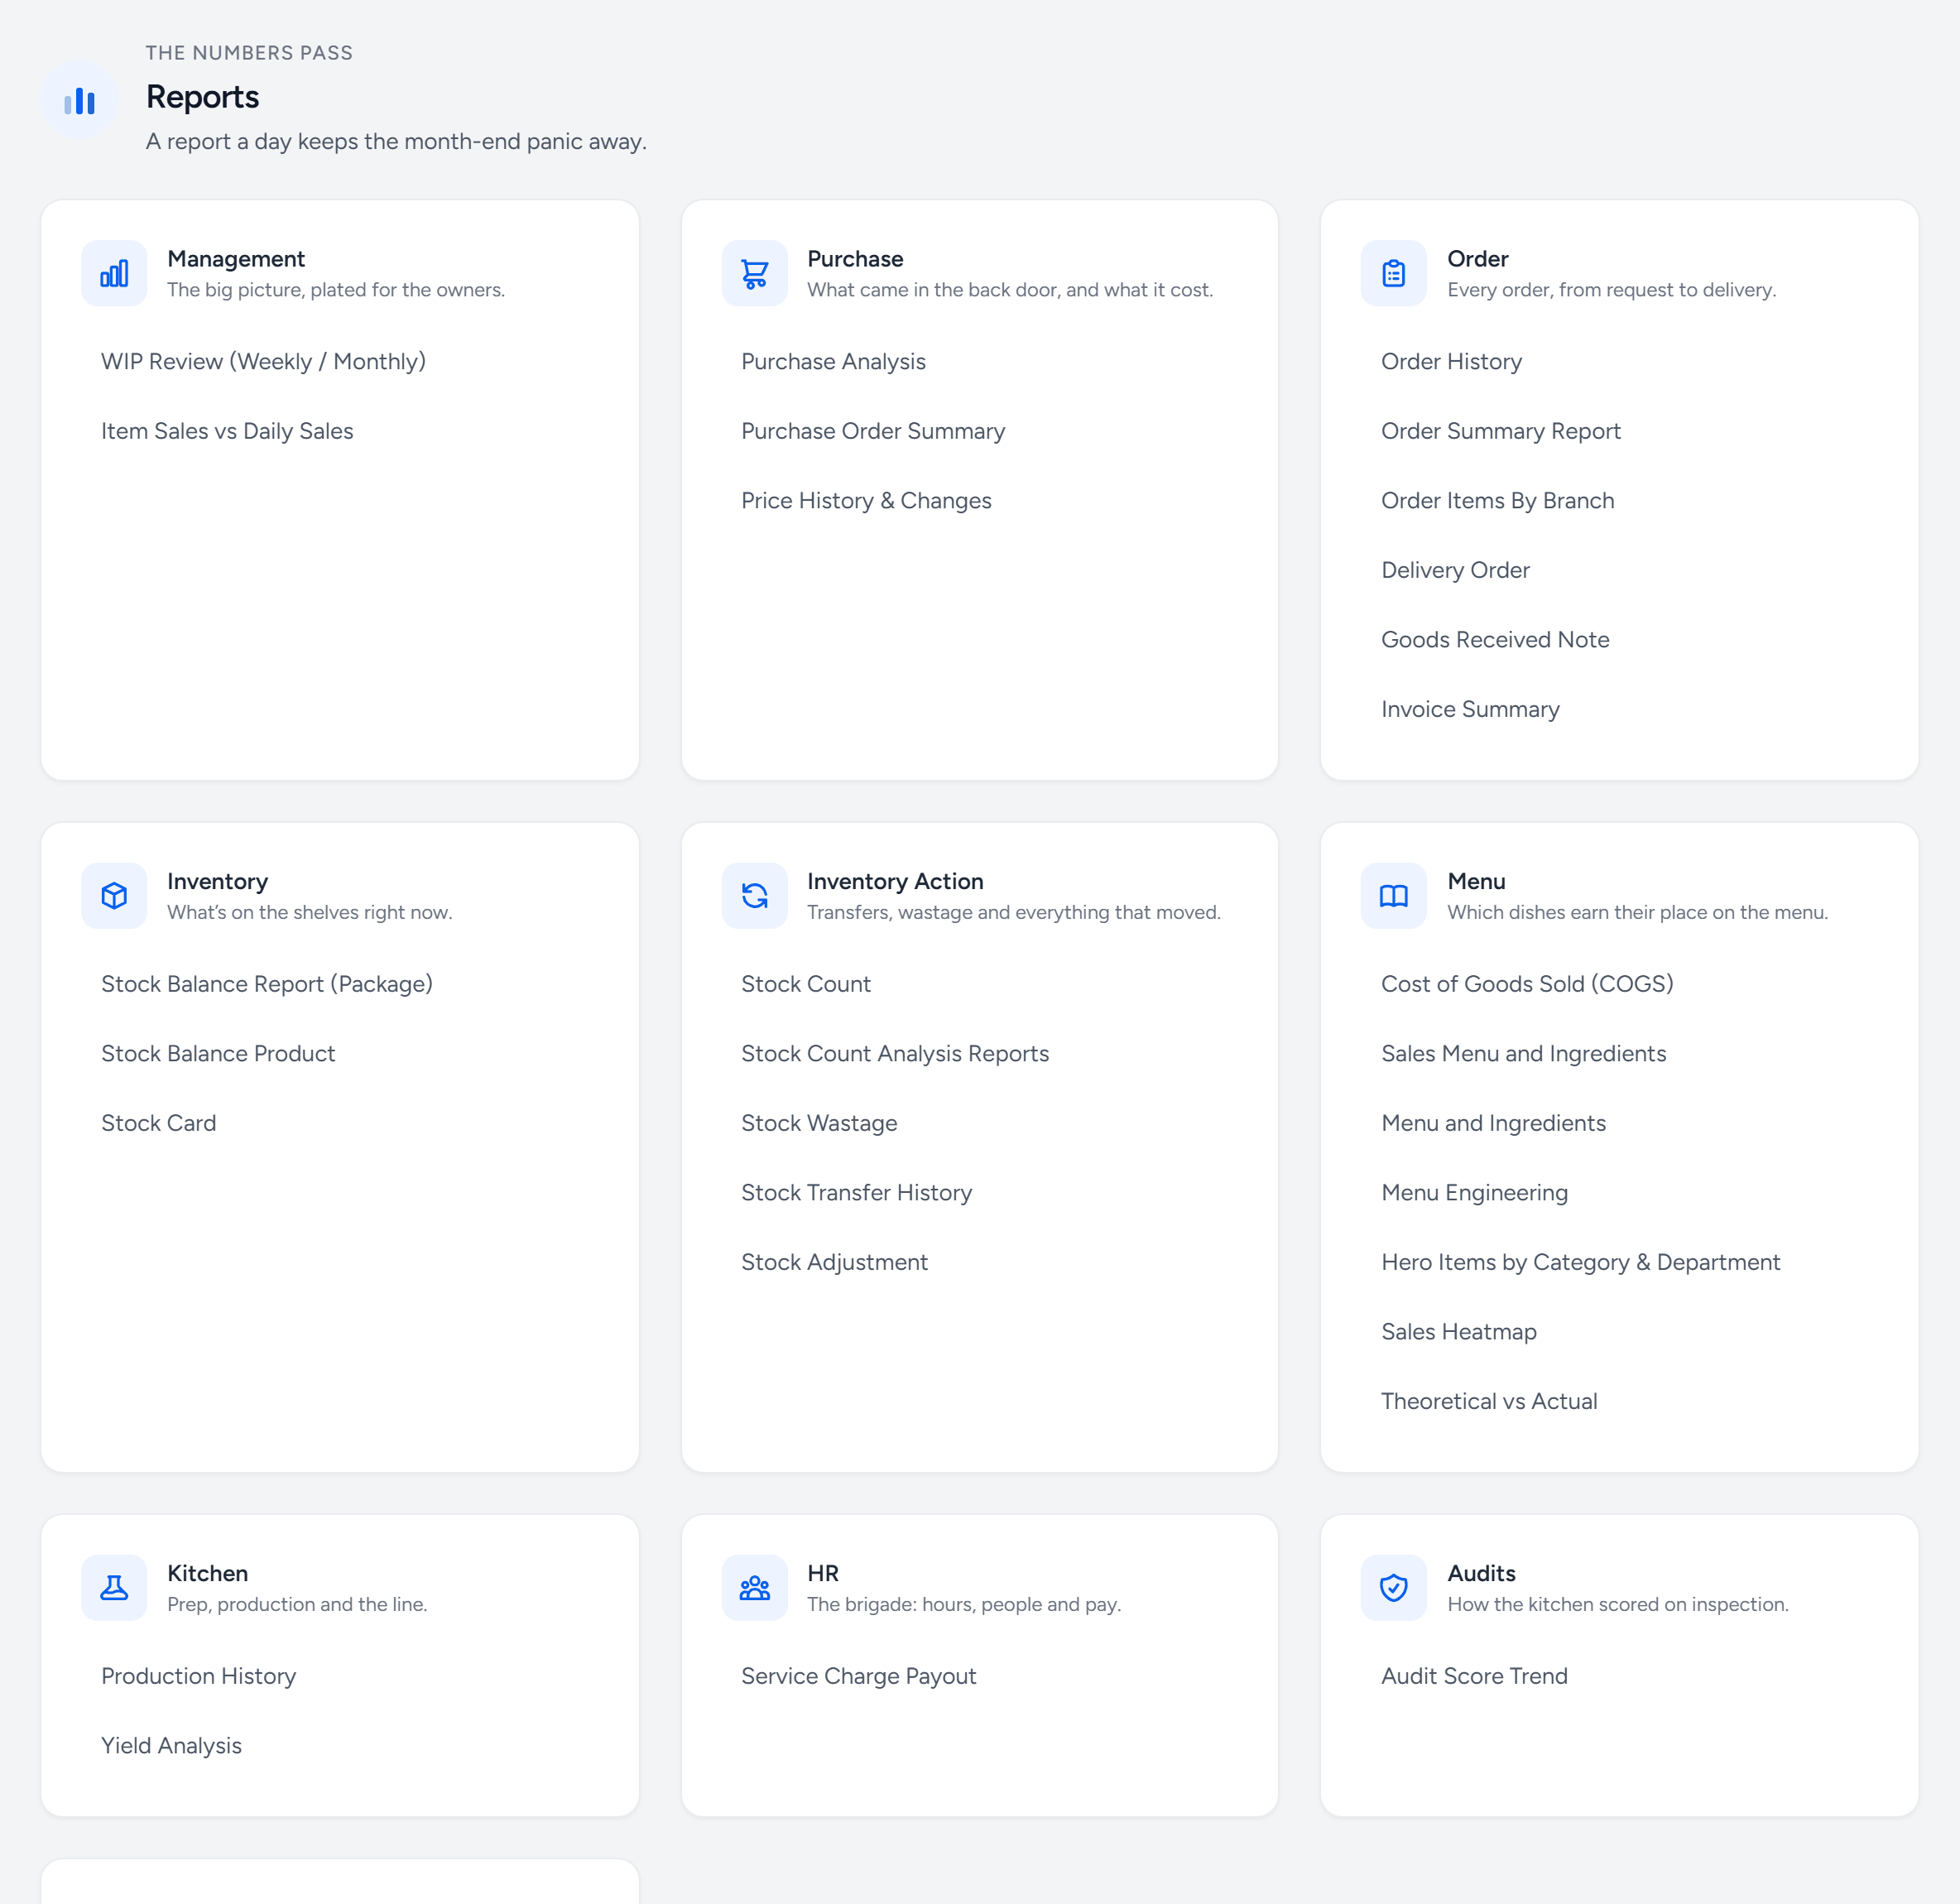
Task: Open Theoretical vs Actual report
Action: 1489,1401
